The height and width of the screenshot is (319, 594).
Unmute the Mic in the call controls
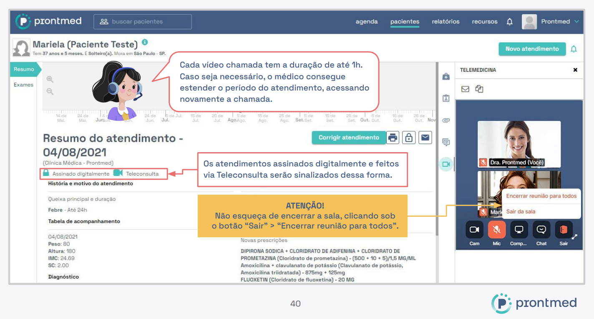pyautogui.click(x=496, y=230)
